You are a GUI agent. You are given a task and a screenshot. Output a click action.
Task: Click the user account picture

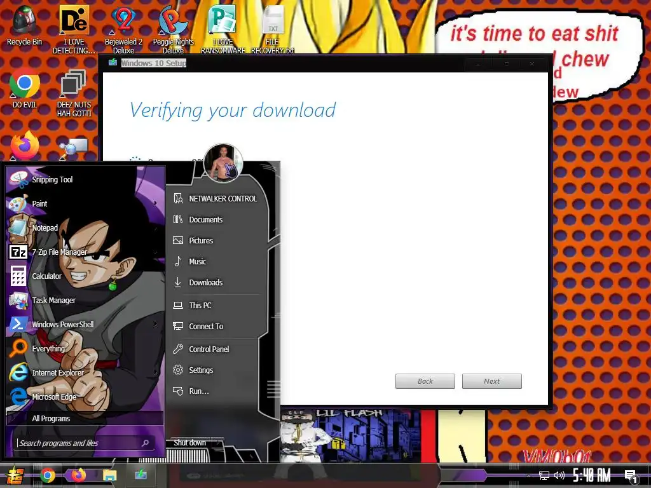click(x=223, y=163)
